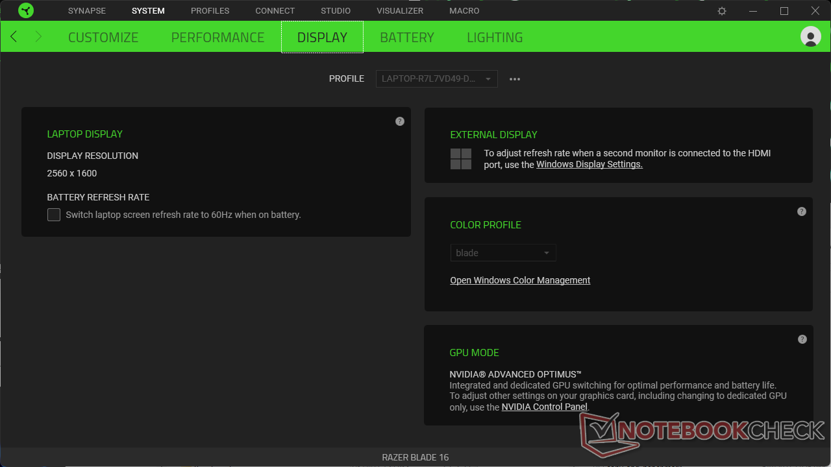
Task: Click the Razer logo icon
Action: [x=26, y=10]
